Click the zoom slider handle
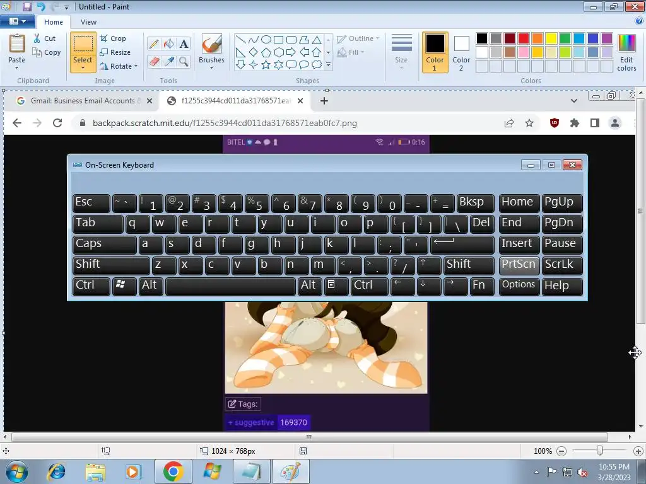646x484 pixels. point(600,451)
